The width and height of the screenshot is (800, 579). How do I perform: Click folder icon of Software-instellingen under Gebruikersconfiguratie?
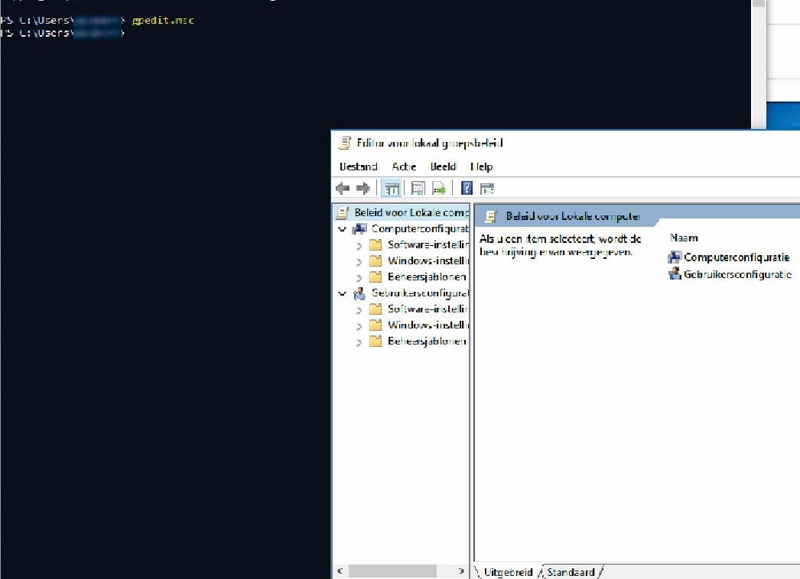pyautogui.click(x=376, y=309)
